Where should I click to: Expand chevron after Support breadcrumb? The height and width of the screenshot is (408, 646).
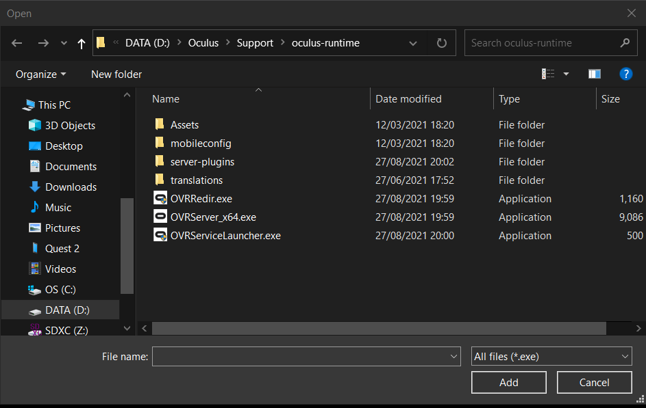tap(283, 42)
